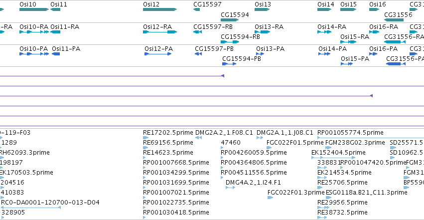The image size is (424, 220).
Task: Select EST label DMG2A.2_1.F08.C1
Action: 224,133
